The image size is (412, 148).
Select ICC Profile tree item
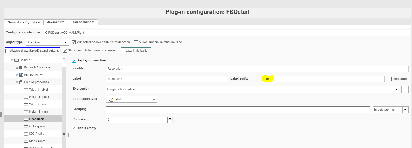coord(37,134)
